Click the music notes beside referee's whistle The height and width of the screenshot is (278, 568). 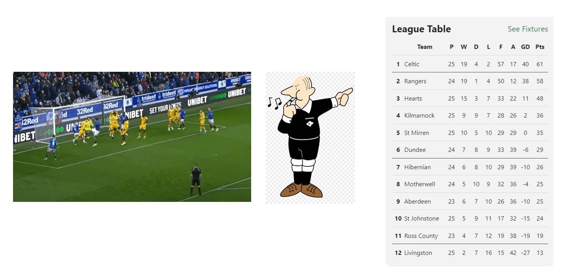(x=274, y=103)
